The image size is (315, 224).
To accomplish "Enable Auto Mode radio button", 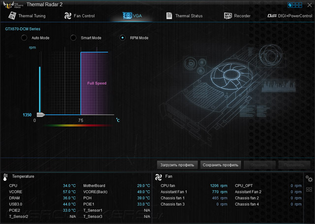I will [24, 38].
